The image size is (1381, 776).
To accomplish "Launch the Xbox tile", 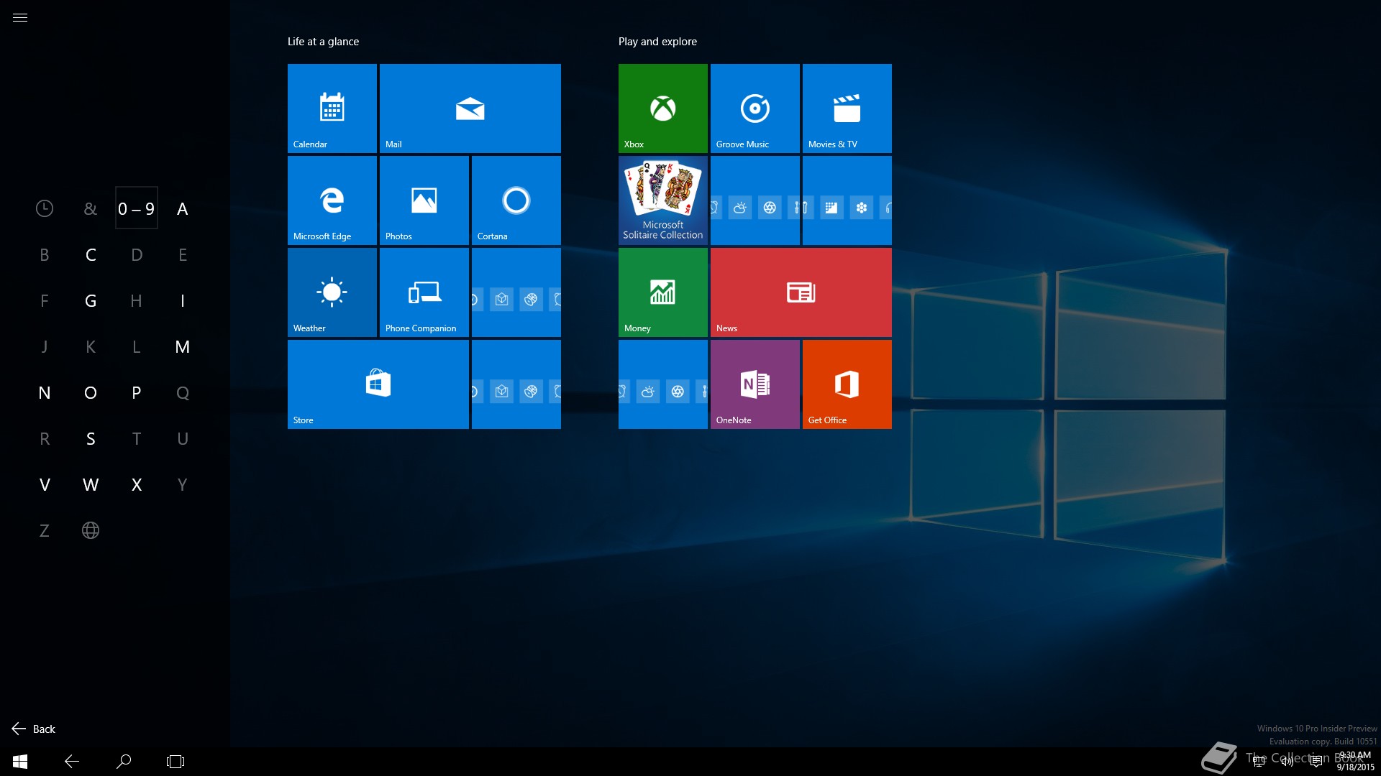I will 663,108.
